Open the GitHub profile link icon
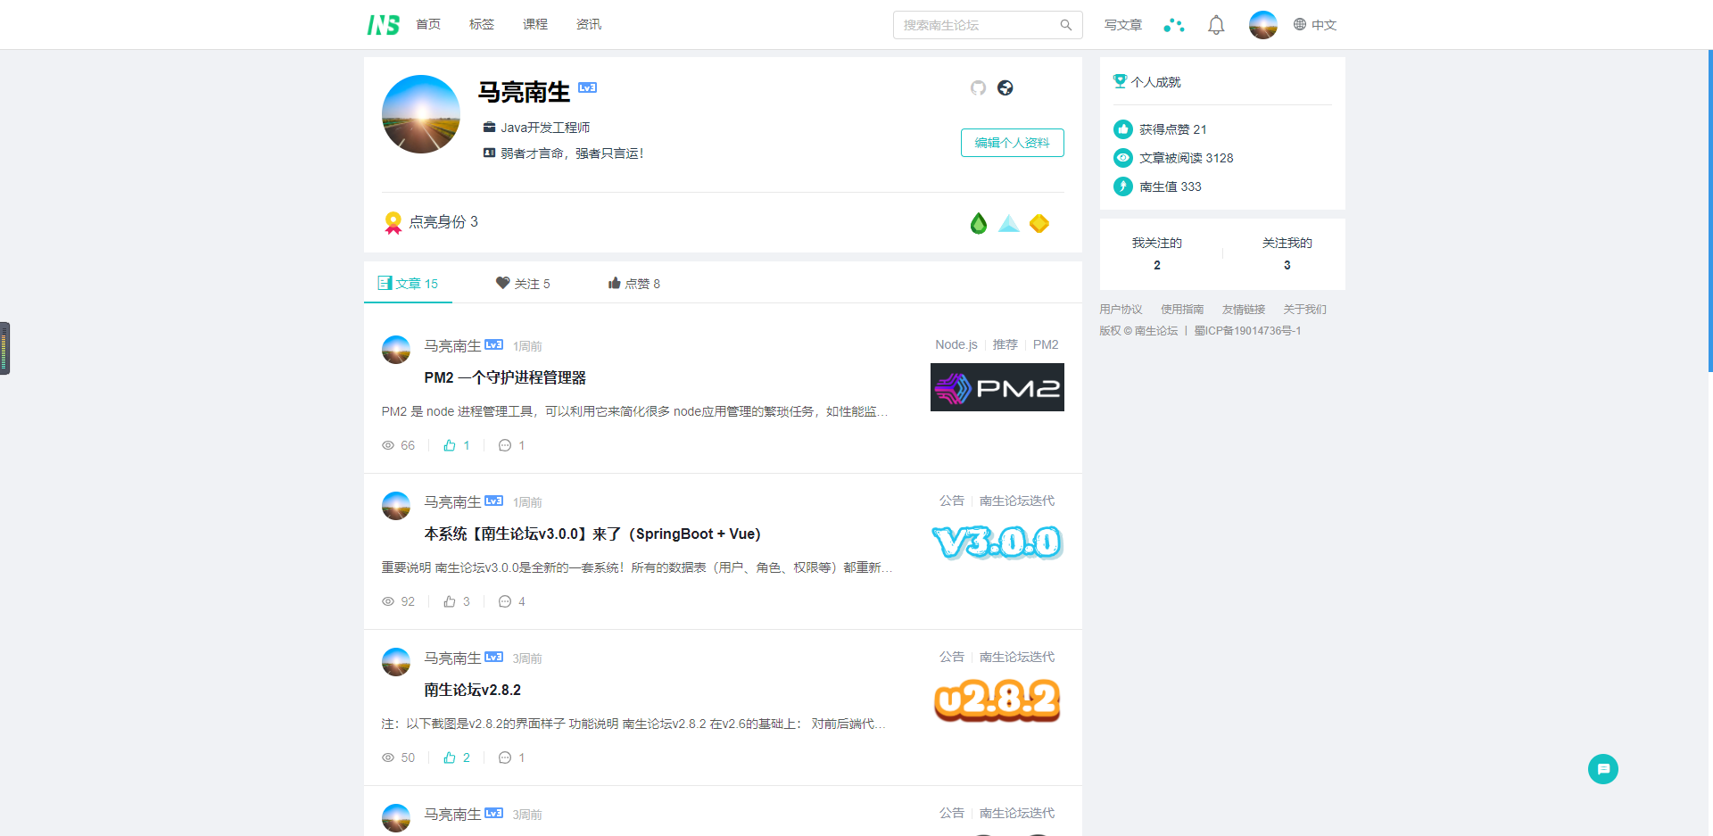This screenshot has height=836, width=1713. coord(978,88)
